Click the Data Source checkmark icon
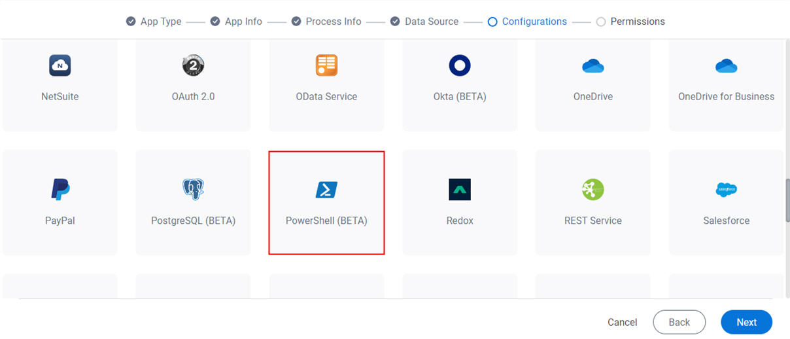790x339 pixels. tap(395, 22)
